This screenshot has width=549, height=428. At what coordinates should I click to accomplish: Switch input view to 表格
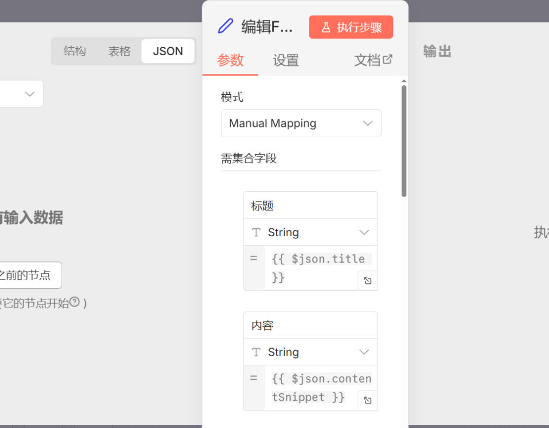(x=119, y=51)
